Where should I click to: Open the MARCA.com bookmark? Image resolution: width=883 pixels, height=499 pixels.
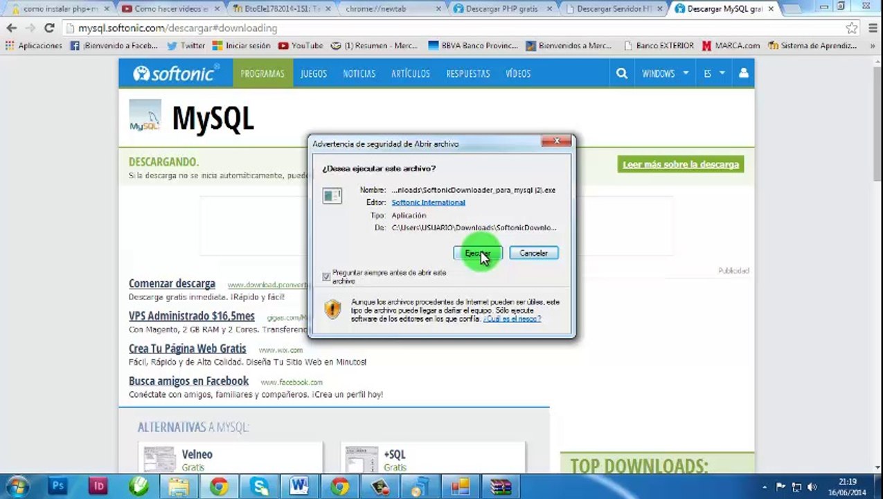731,46
